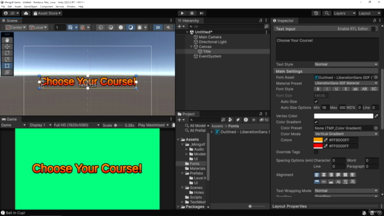Toggle the Color Gradient checkbox
Screen dimensions: 384x216
tap(316, 122)
